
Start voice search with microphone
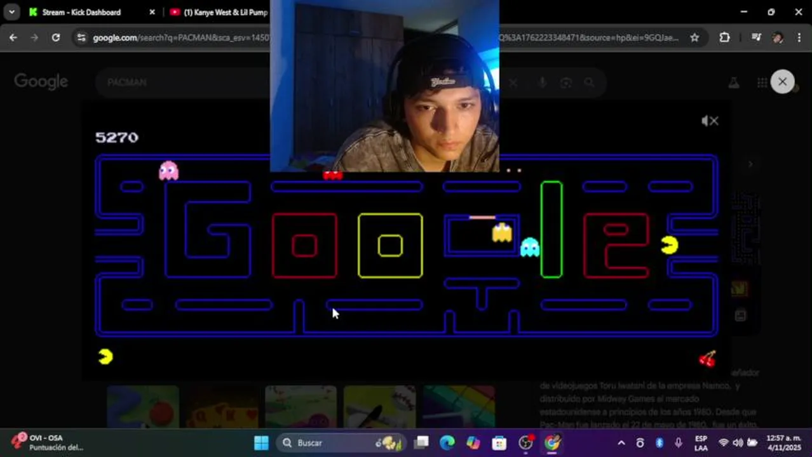(x=541, y=83)
